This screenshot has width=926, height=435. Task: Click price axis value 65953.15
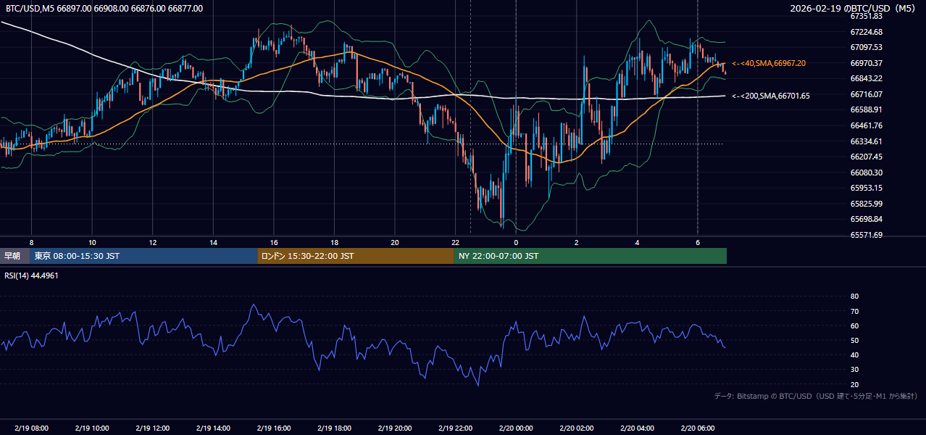coord(866,188)
